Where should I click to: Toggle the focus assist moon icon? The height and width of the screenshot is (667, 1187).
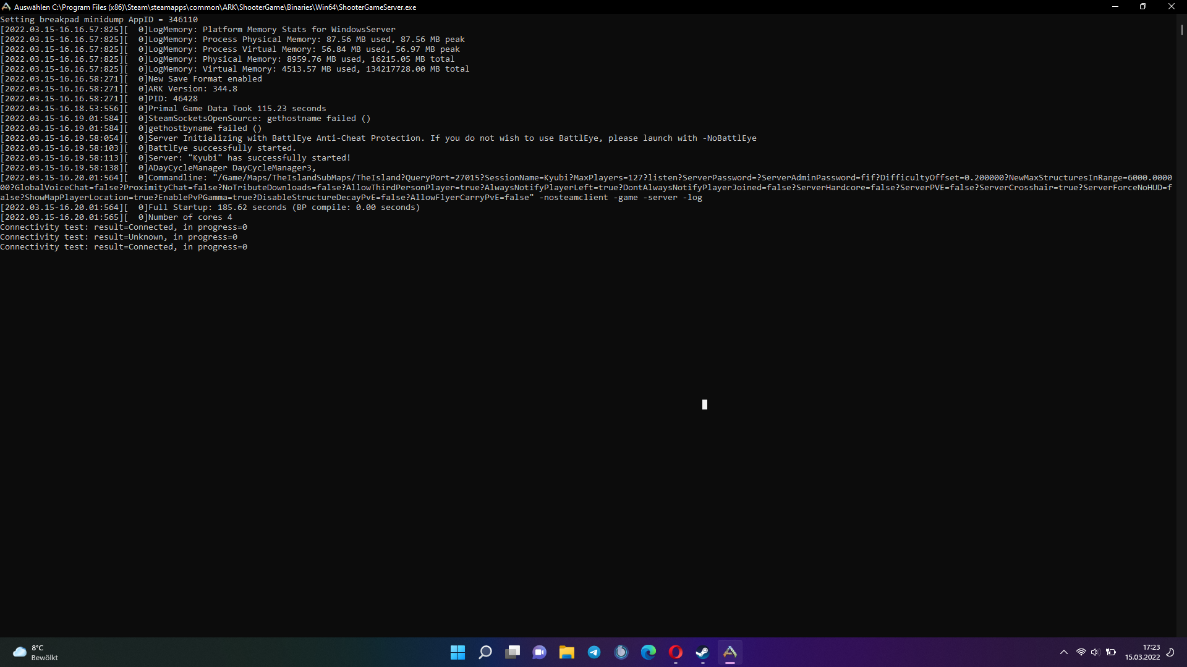tap(1170, 652)
